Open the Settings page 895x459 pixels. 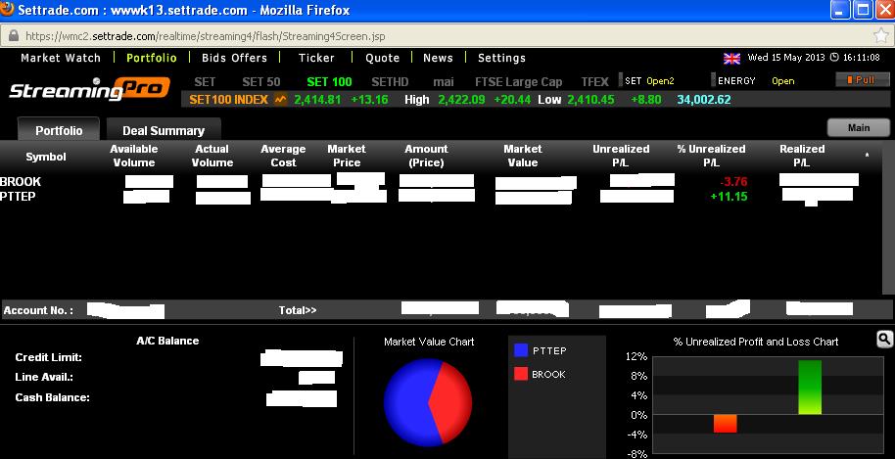[501, 58]
